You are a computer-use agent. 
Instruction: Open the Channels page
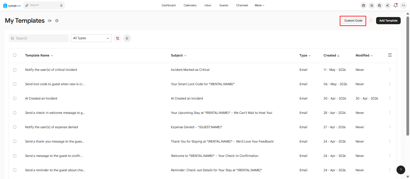[242, 5]
